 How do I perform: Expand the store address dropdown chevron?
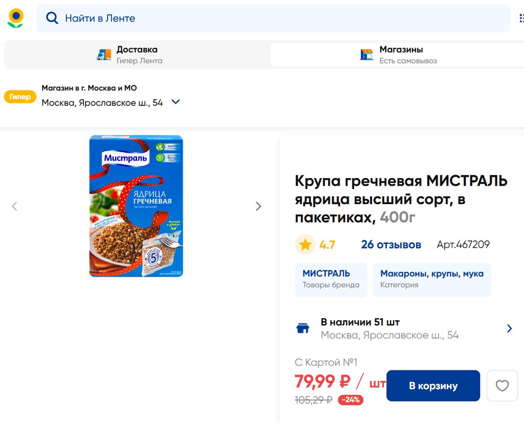(176, 102)
